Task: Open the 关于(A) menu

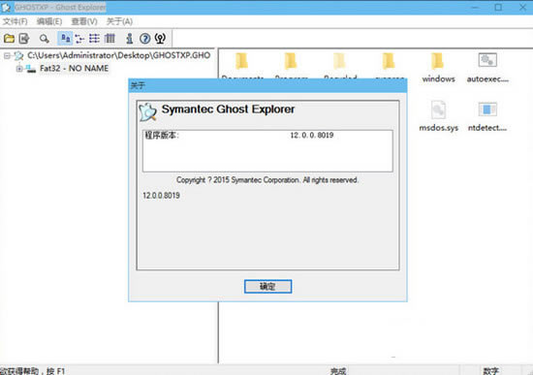Action: pyautogui.click(x=119, y=21)
